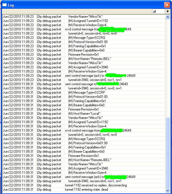Select 11:09:31 Host-Name="Remote-JBEL" entry
Viewport: 172px width, 194px height.
(x=84, y=160)
